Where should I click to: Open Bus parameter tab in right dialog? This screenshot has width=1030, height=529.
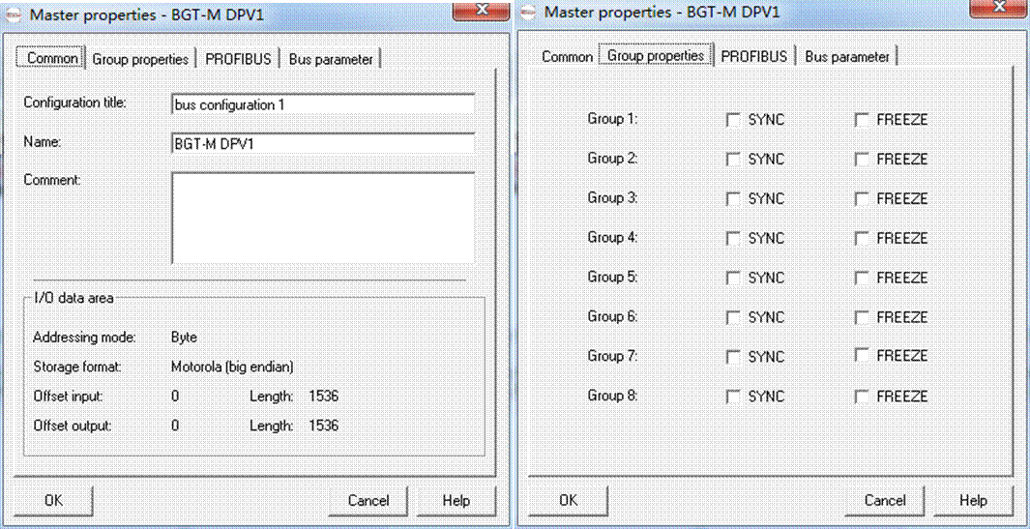(847, 57)
